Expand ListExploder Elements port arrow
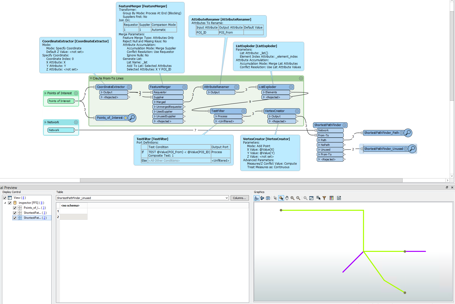 [264, 92]
